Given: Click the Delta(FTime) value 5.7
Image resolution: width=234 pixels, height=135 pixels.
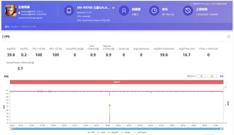Looking at the screenshot, I should (20, 69).
